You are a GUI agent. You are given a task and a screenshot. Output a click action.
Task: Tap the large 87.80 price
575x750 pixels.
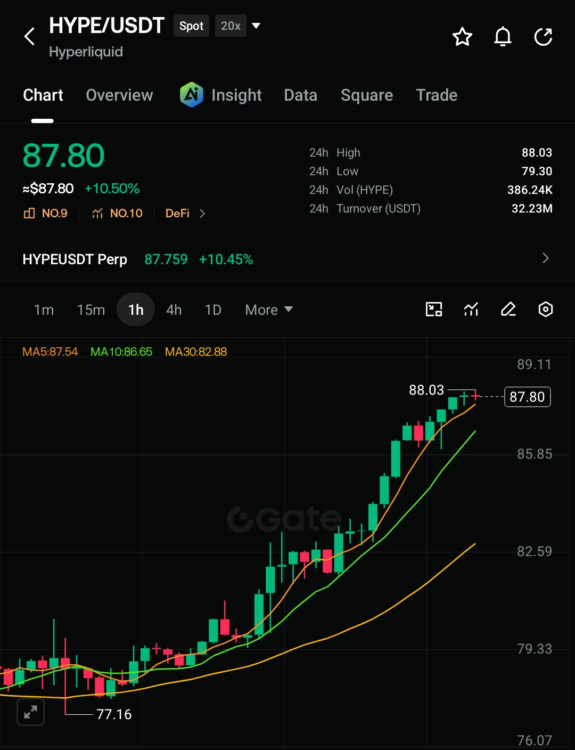63,156
